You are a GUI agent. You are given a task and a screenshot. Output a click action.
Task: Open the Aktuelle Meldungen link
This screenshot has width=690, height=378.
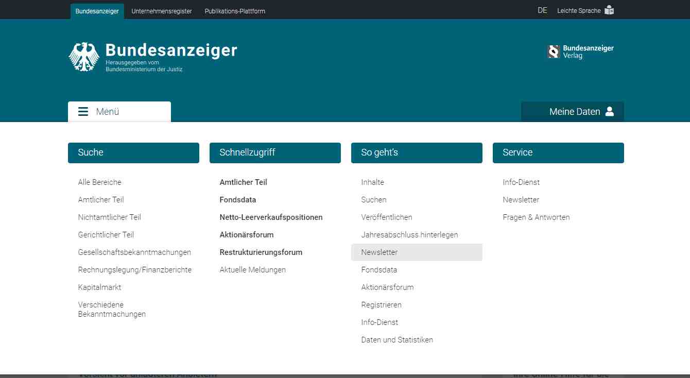[253, 270]
